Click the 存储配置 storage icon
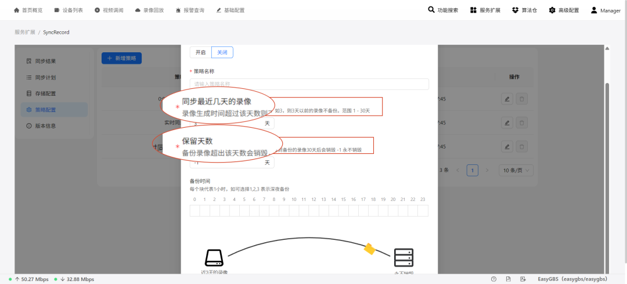The image size is (627, 284). pos(29,94)
